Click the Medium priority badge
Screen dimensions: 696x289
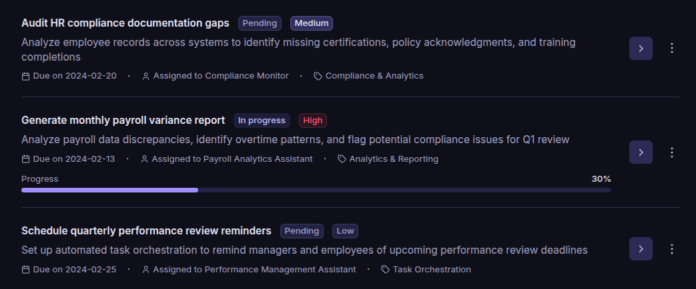[x=311, y=23]
